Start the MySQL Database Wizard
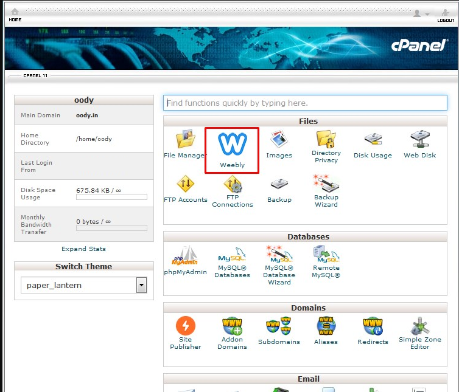 click(279, 253)
